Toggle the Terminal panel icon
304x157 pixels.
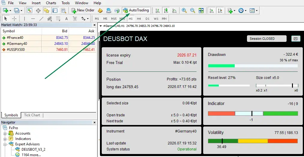tap(55, 10)
